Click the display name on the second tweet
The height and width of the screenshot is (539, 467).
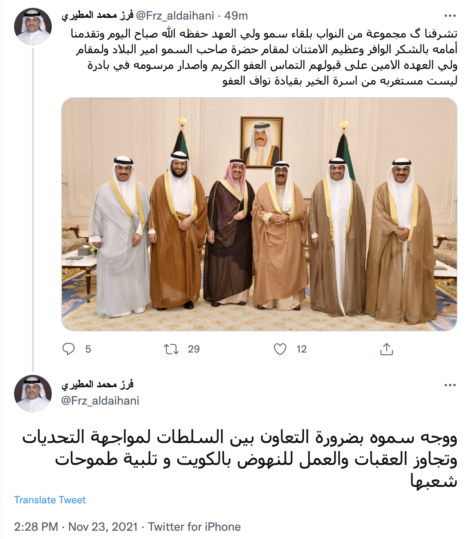tap(98, 385)
